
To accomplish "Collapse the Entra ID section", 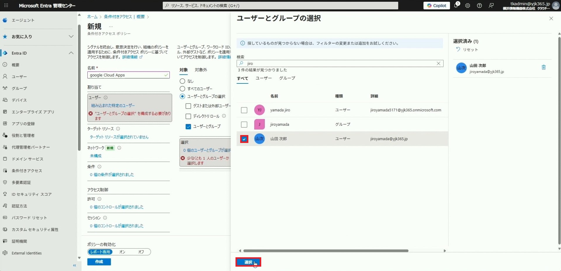I will [71, 53].
